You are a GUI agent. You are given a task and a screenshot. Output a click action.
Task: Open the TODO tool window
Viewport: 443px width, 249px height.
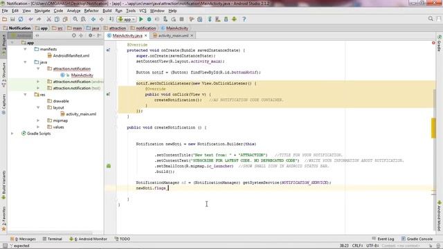[123, 239]
